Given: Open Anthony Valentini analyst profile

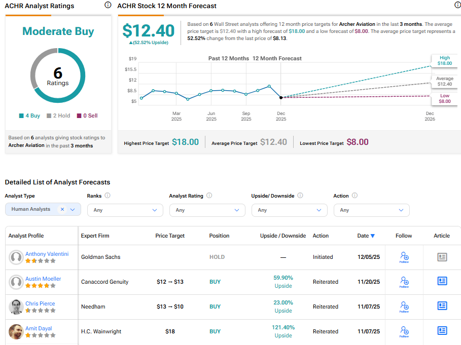Looking at the screenshot, I should (x=47, y=254).
